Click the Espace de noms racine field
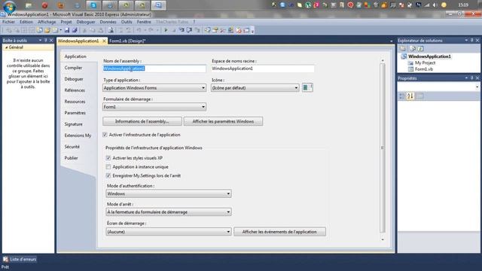This screenshot has width=482, height=271. click(263, 69)
